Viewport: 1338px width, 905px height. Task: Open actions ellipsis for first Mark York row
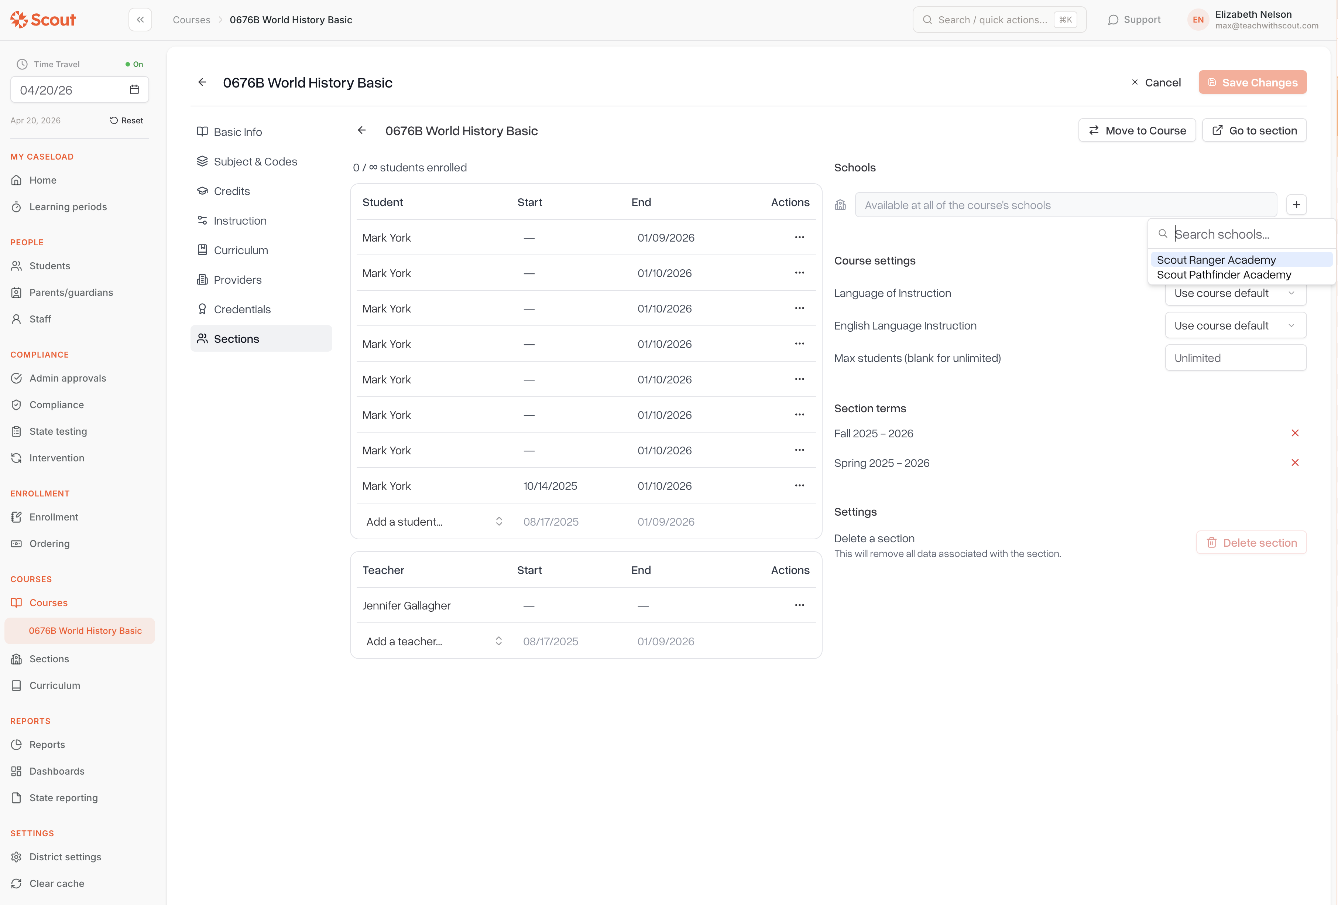click(x=799, y=238)
